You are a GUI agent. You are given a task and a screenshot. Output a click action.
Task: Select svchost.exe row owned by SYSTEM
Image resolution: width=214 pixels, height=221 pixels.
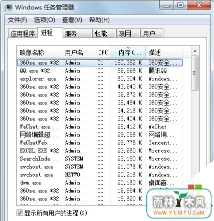(x=100, y=166)
